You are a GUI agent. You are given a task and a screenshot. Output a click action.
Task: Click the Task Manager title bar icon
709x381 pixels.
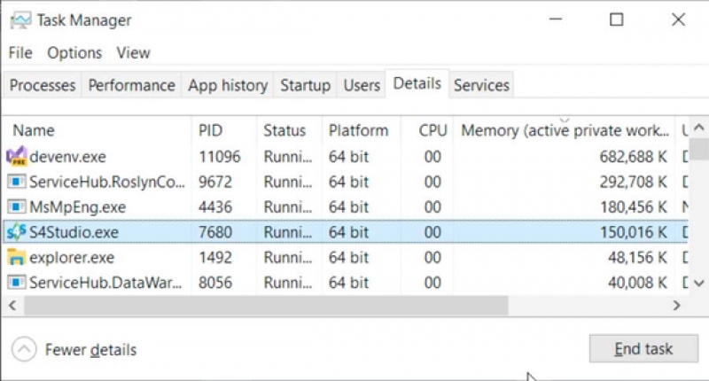20,20
